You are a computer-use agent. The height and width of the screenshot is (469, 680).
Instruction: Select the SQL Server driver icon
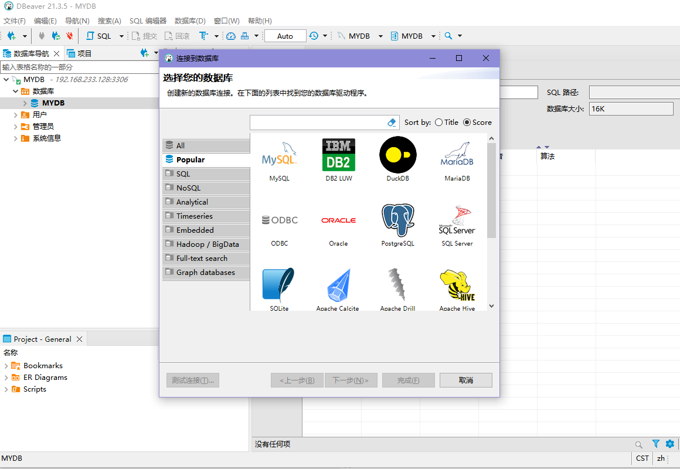[x=457, y=220]
